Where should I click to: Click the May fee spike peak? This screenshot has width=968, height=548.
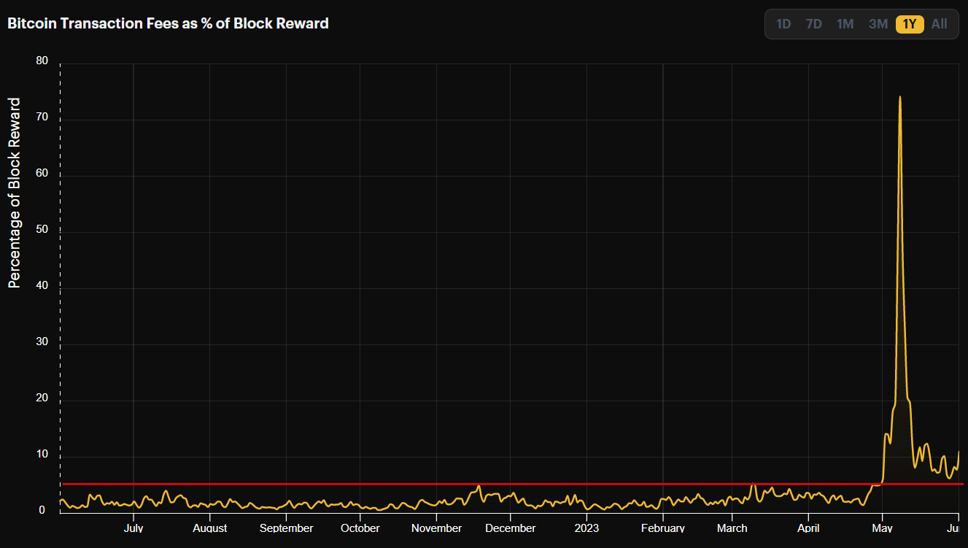tap(899, 97)
